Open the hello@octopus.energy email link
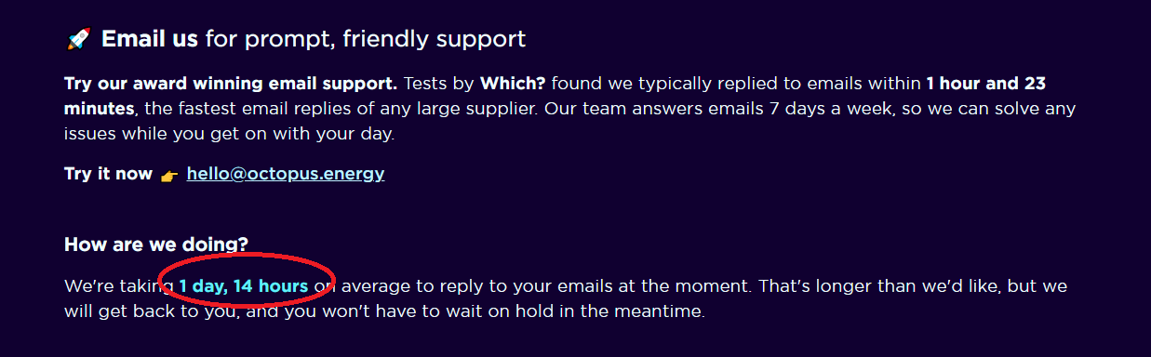Screen dimensions: 1151x357 pos(286,174)
